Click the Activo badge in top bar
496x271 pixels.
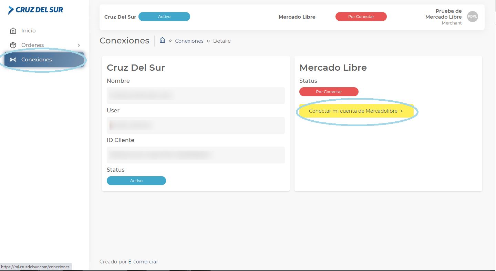point(164,17)
